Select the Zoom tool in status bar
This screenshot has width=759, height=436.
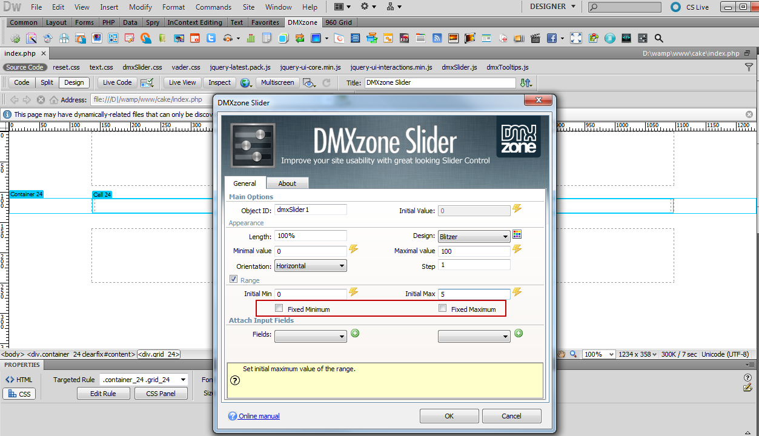(x=573, y=354)
